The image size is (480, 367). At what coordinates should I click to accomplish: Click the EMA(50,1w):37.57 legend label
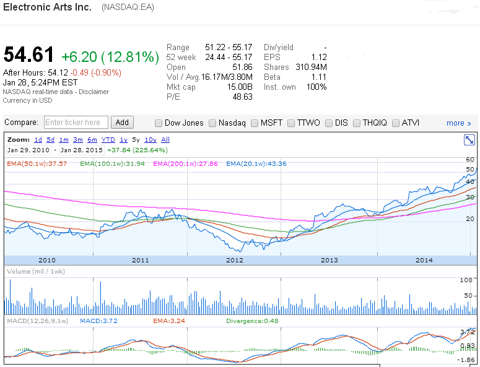37,163
